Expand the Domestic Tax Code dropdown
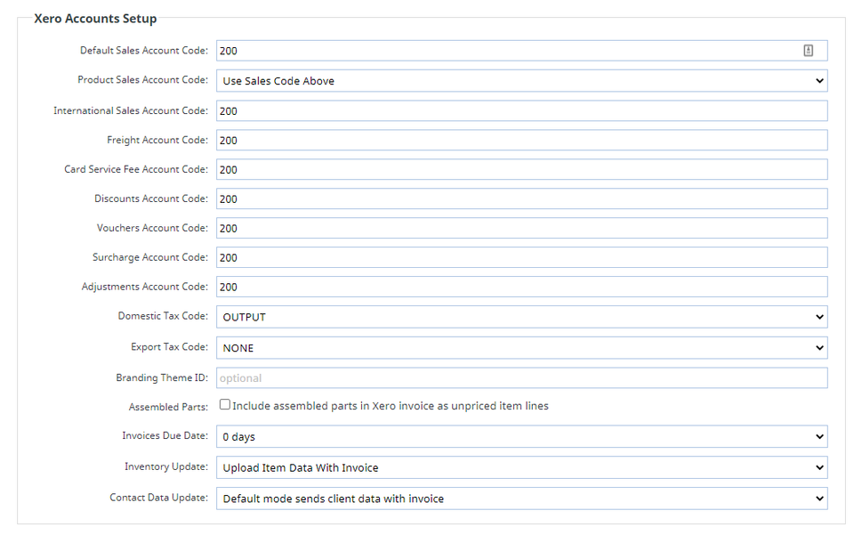 [x=521, y=317]
